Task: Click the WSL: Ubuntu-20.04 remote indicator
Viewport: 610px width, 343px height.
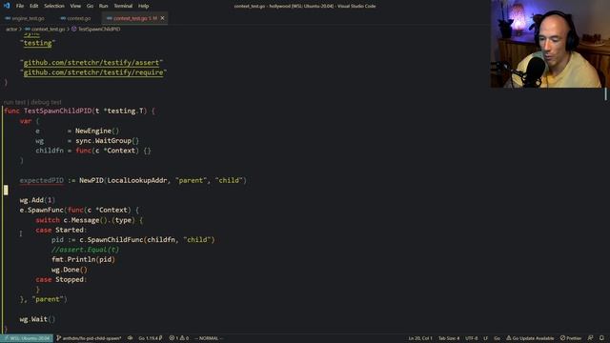Action: tap(27, 338)
